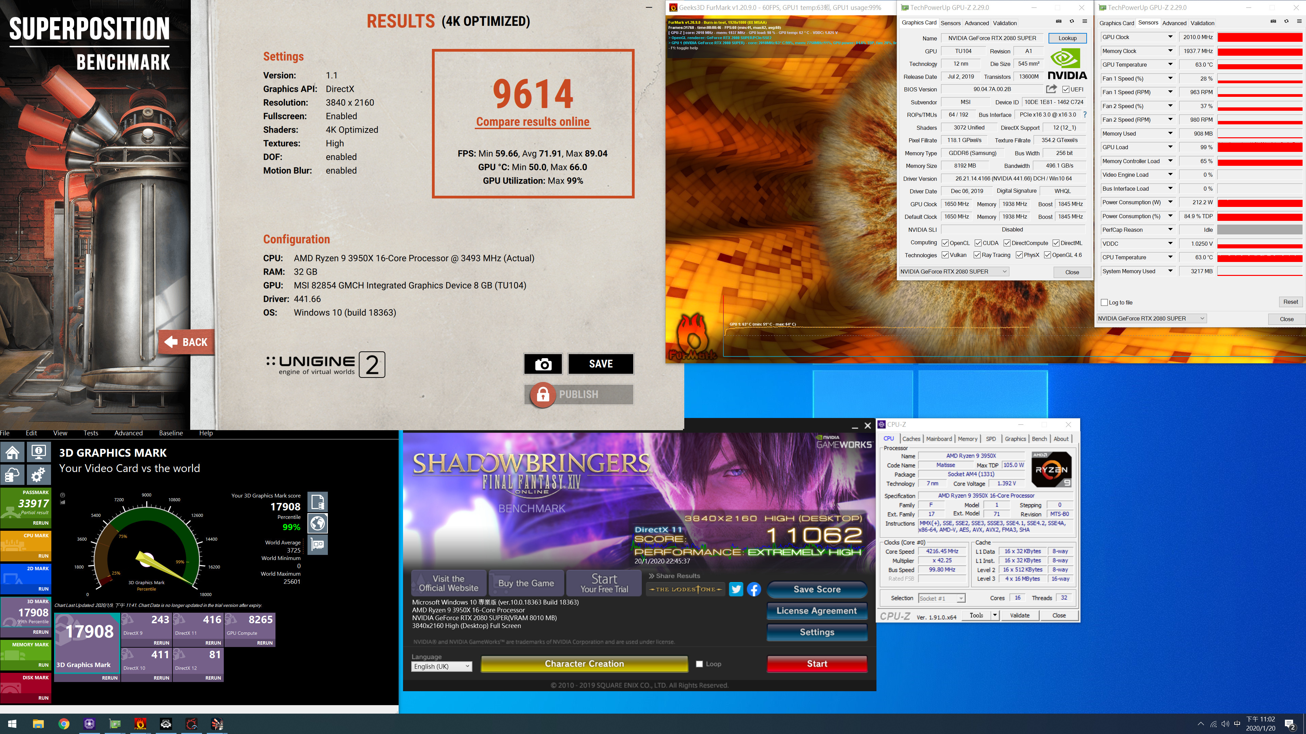This screenshot has height=734, width=1306.
Task: Toggle Ray Tracing checkbox in GPU-Z
Action: [x=977, y=255]
